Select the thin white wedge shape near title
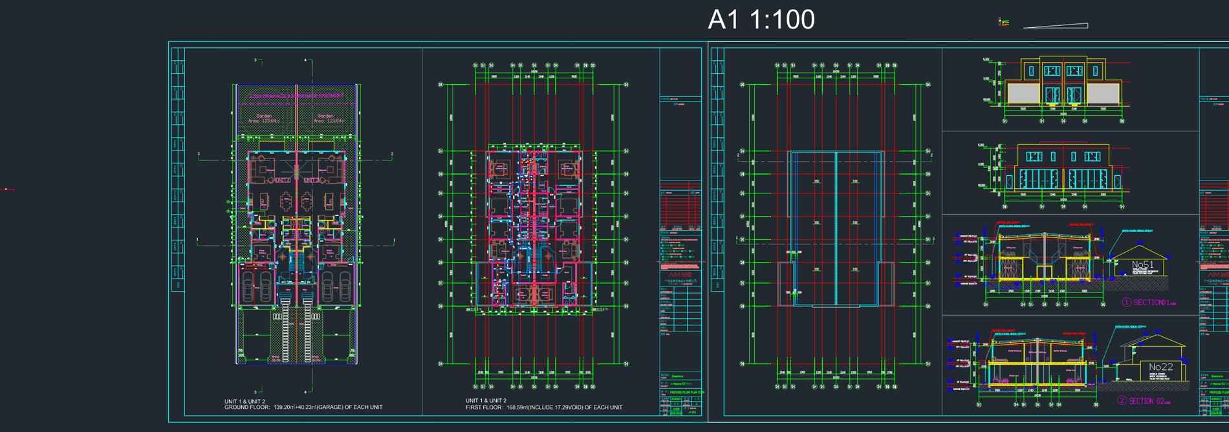This screenshot has height=432, width=1229. (x=1056, y=26)
